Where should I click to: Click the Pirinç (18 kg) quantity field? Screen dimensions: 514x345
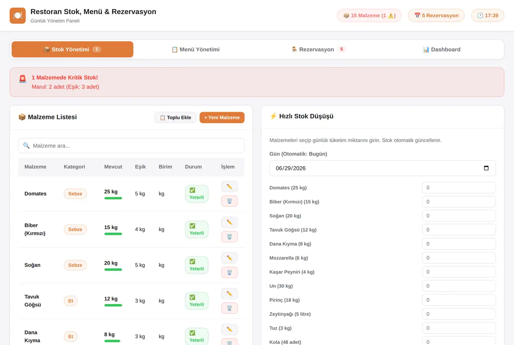[459, 300]
